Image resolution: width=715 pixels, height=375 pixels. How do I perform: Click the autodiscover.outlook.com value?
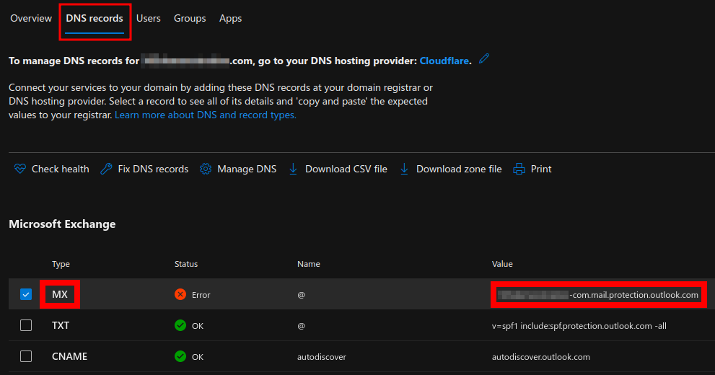tap(541, 357)
